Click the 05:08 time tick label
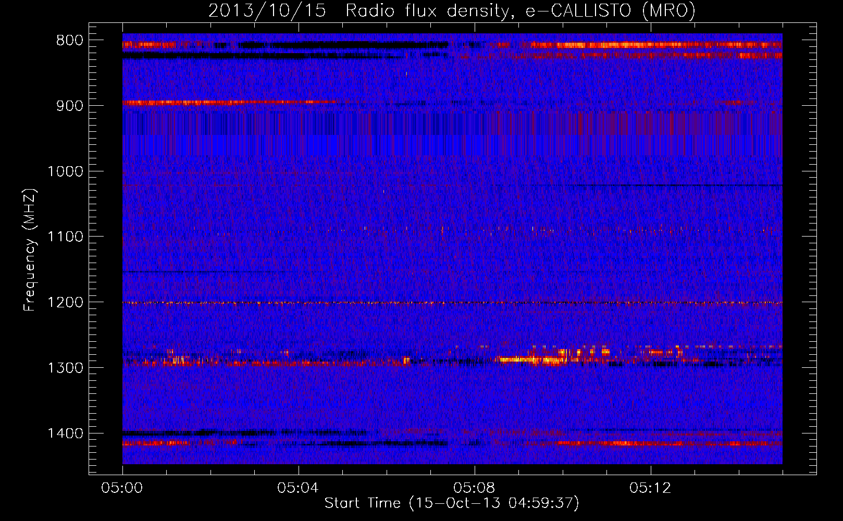This screenshot has height=521, width=843. pyautogui.click(x=475, y=488)
